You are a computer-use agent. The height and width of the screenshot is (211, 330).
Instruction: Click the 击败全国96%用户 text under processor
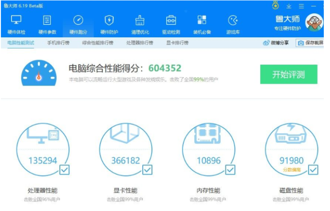click(x=42, y=200)
